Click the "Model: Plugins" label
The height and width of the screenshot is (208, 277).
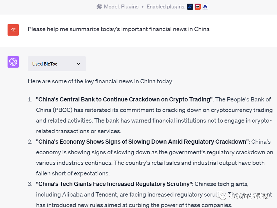click(121, 7)
